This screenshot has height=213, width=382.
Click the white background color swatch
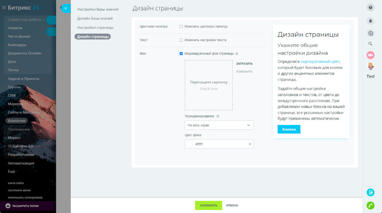coord(190,144)
